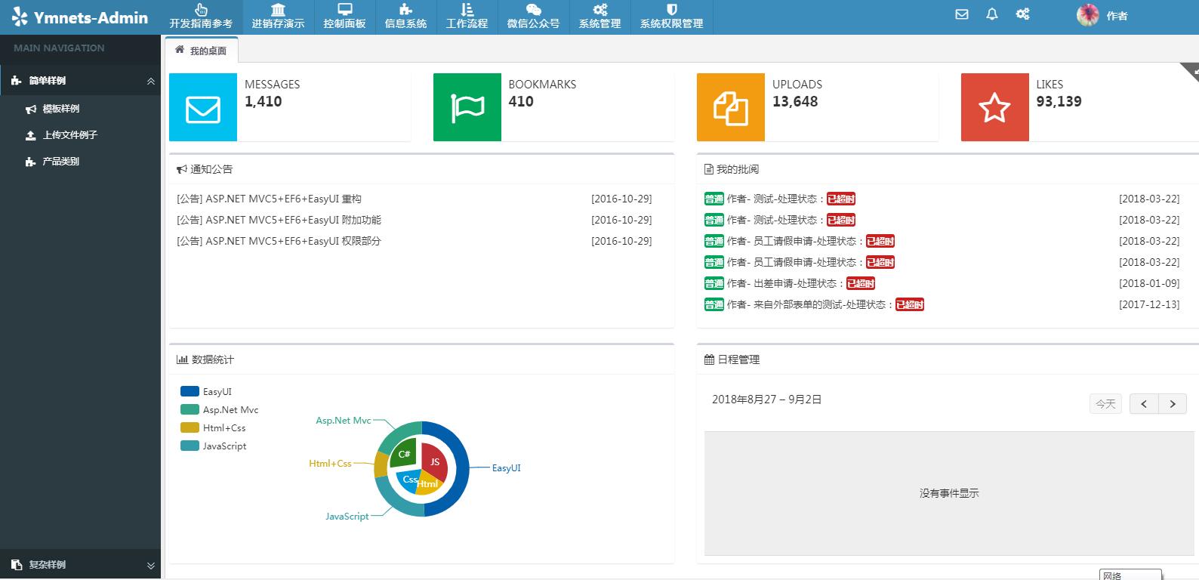Click the green C# slice of pie

(404, 454)
